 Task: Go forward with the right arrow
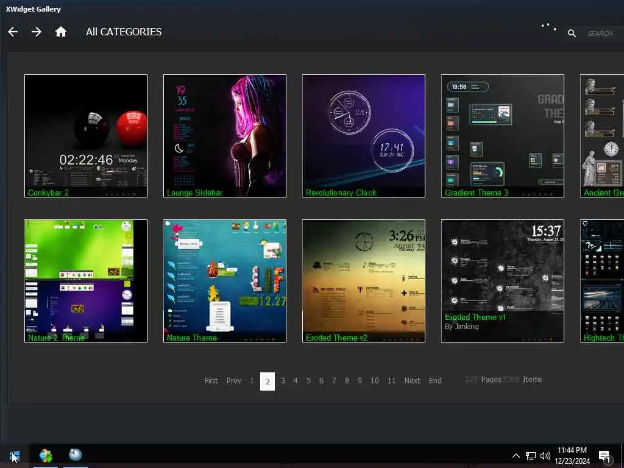click(x=36, y=32)
